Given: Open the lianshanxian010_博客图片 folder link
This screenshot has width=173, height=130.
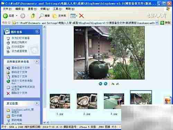Looking at the screenshot, I should tap(22, 111).
